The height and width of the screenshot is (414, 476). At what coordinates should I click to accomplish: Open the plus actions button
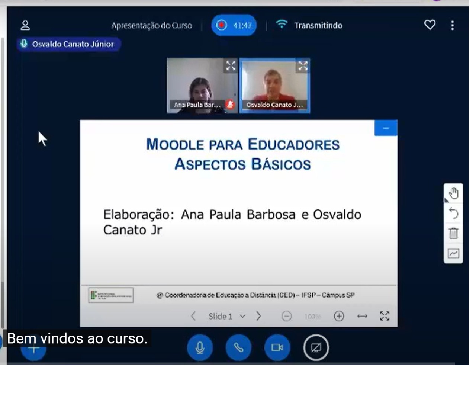point(33,349)
